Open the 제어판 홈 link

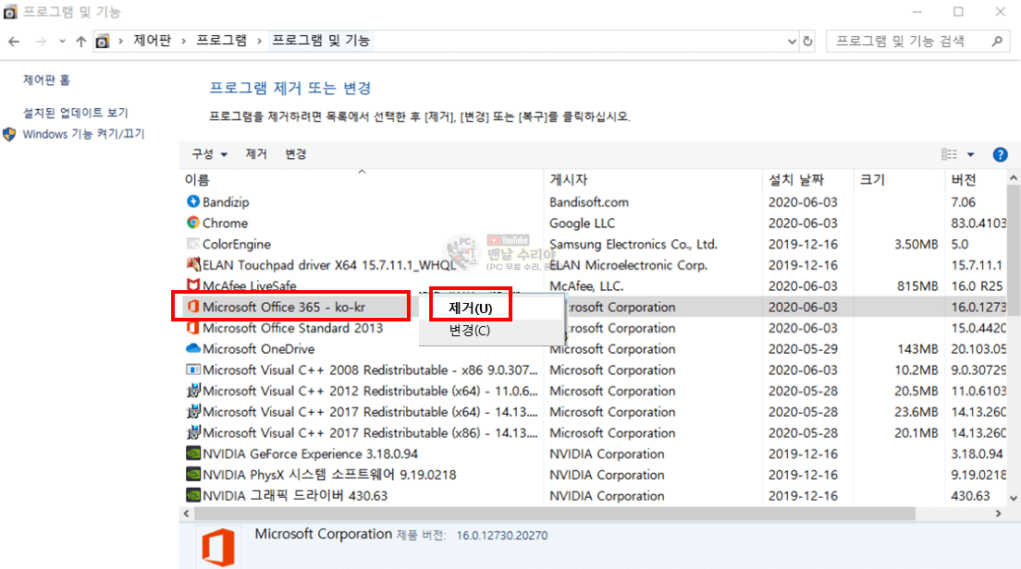point(46,80)
